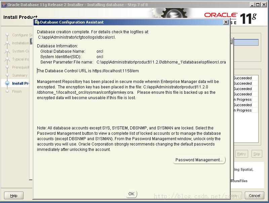This screenshot has height=203, width=269.
Task: Select the Summary step in sidebar
Action: 20,75
